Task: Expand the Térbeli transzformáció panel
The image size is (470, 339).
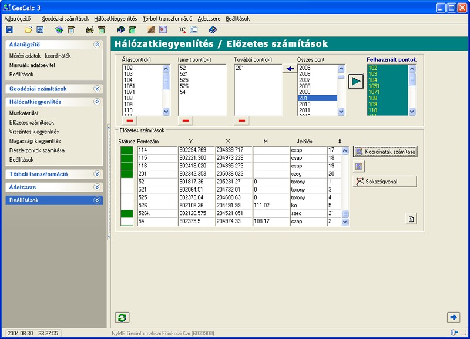Action: coord(97,174)
